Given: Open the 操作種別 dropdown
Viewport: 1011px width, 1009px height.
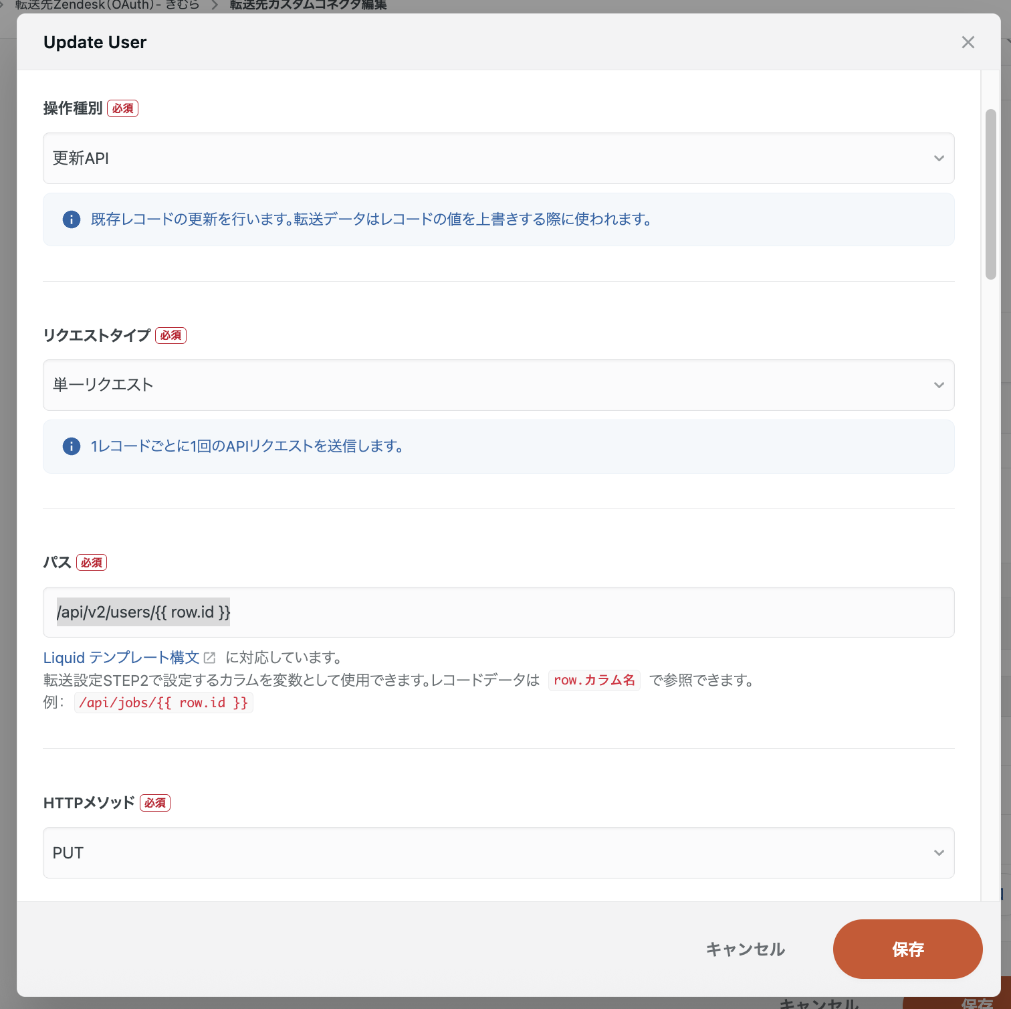Looking at the screenshot, I should 498,159.
